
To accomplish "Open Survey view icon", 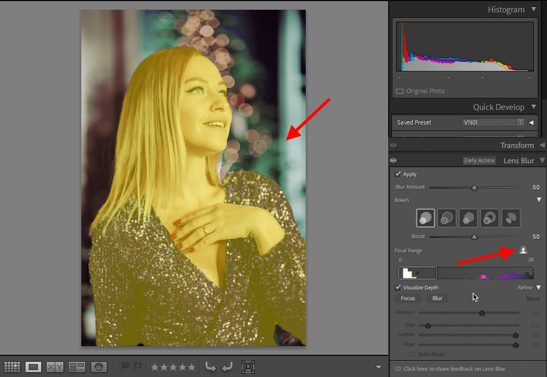I will pyautogui.click(x=77, y=367).
